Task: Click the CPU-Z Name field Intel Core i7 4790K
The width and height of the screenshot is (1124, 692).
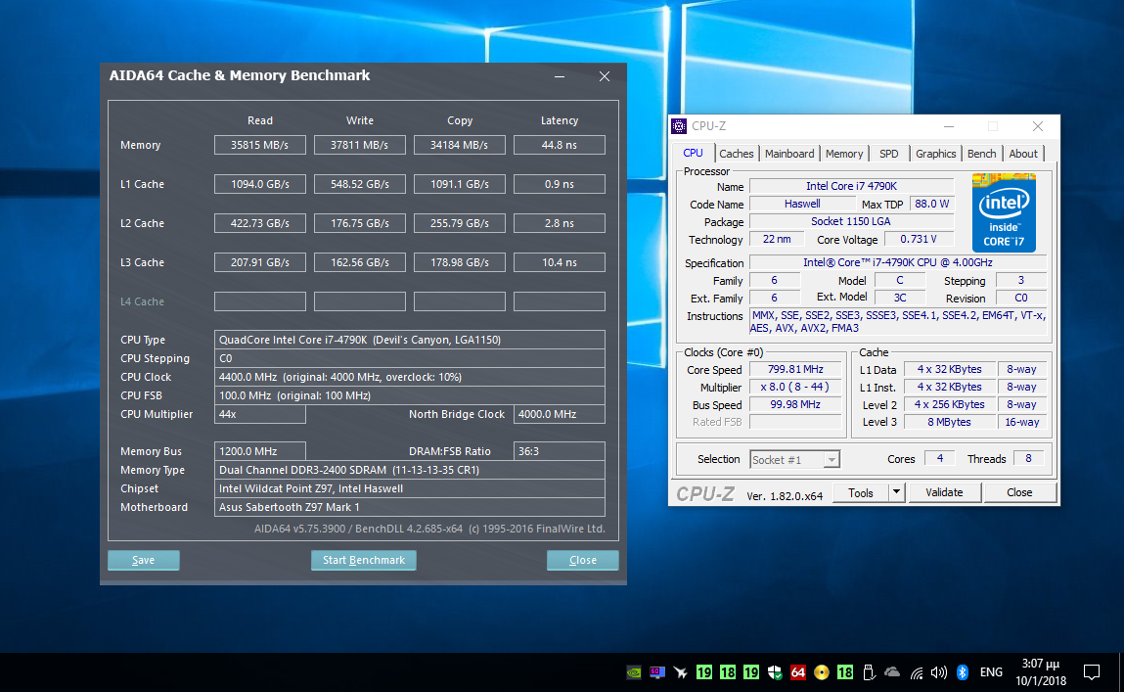Action: tap(851, 186)
